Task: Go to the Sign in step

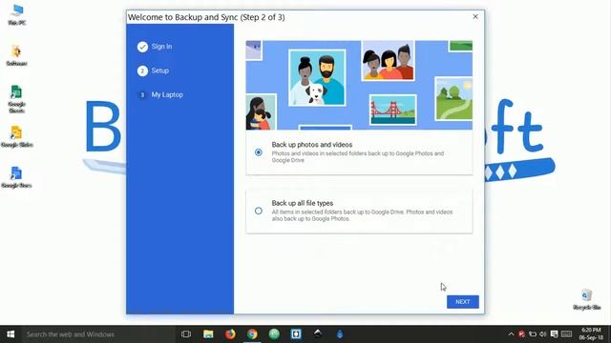Action: pyautogui.click(x=161, y=47)
